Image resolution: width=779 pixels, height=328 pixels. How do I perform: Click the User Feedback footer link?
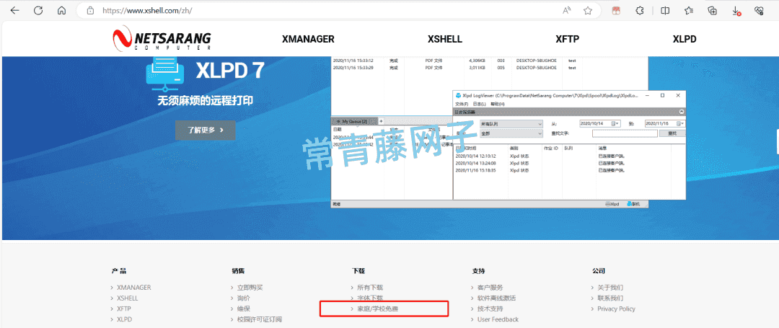click(x=498, y=319)
